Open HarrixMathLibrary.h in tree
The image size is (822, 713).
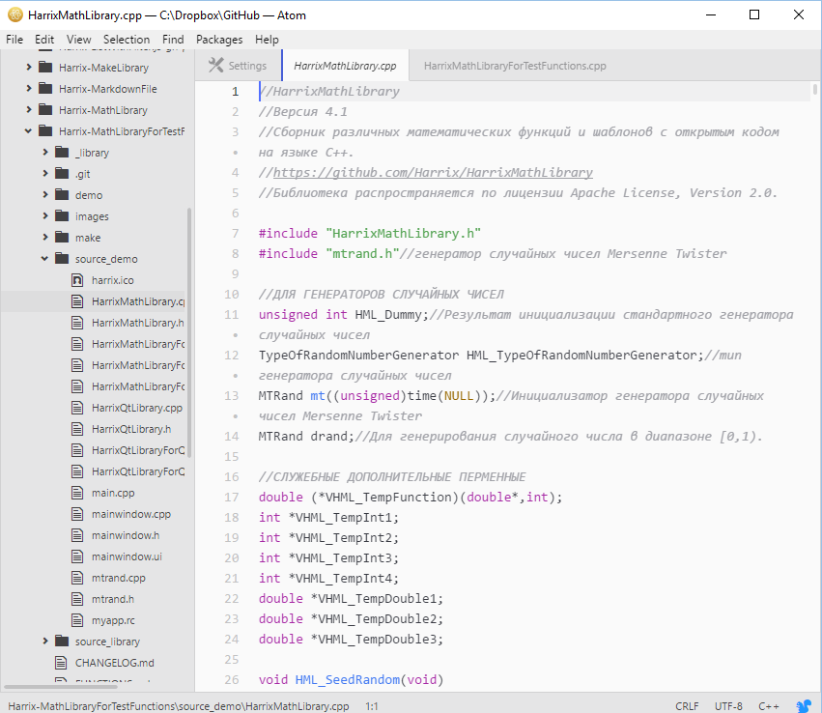[137, 323]
